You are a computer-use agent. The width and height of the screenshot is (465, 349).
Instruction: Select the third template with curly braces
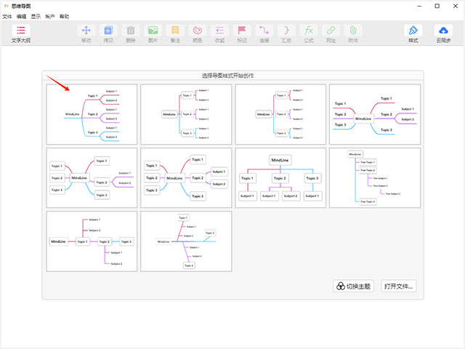point(280,114)
